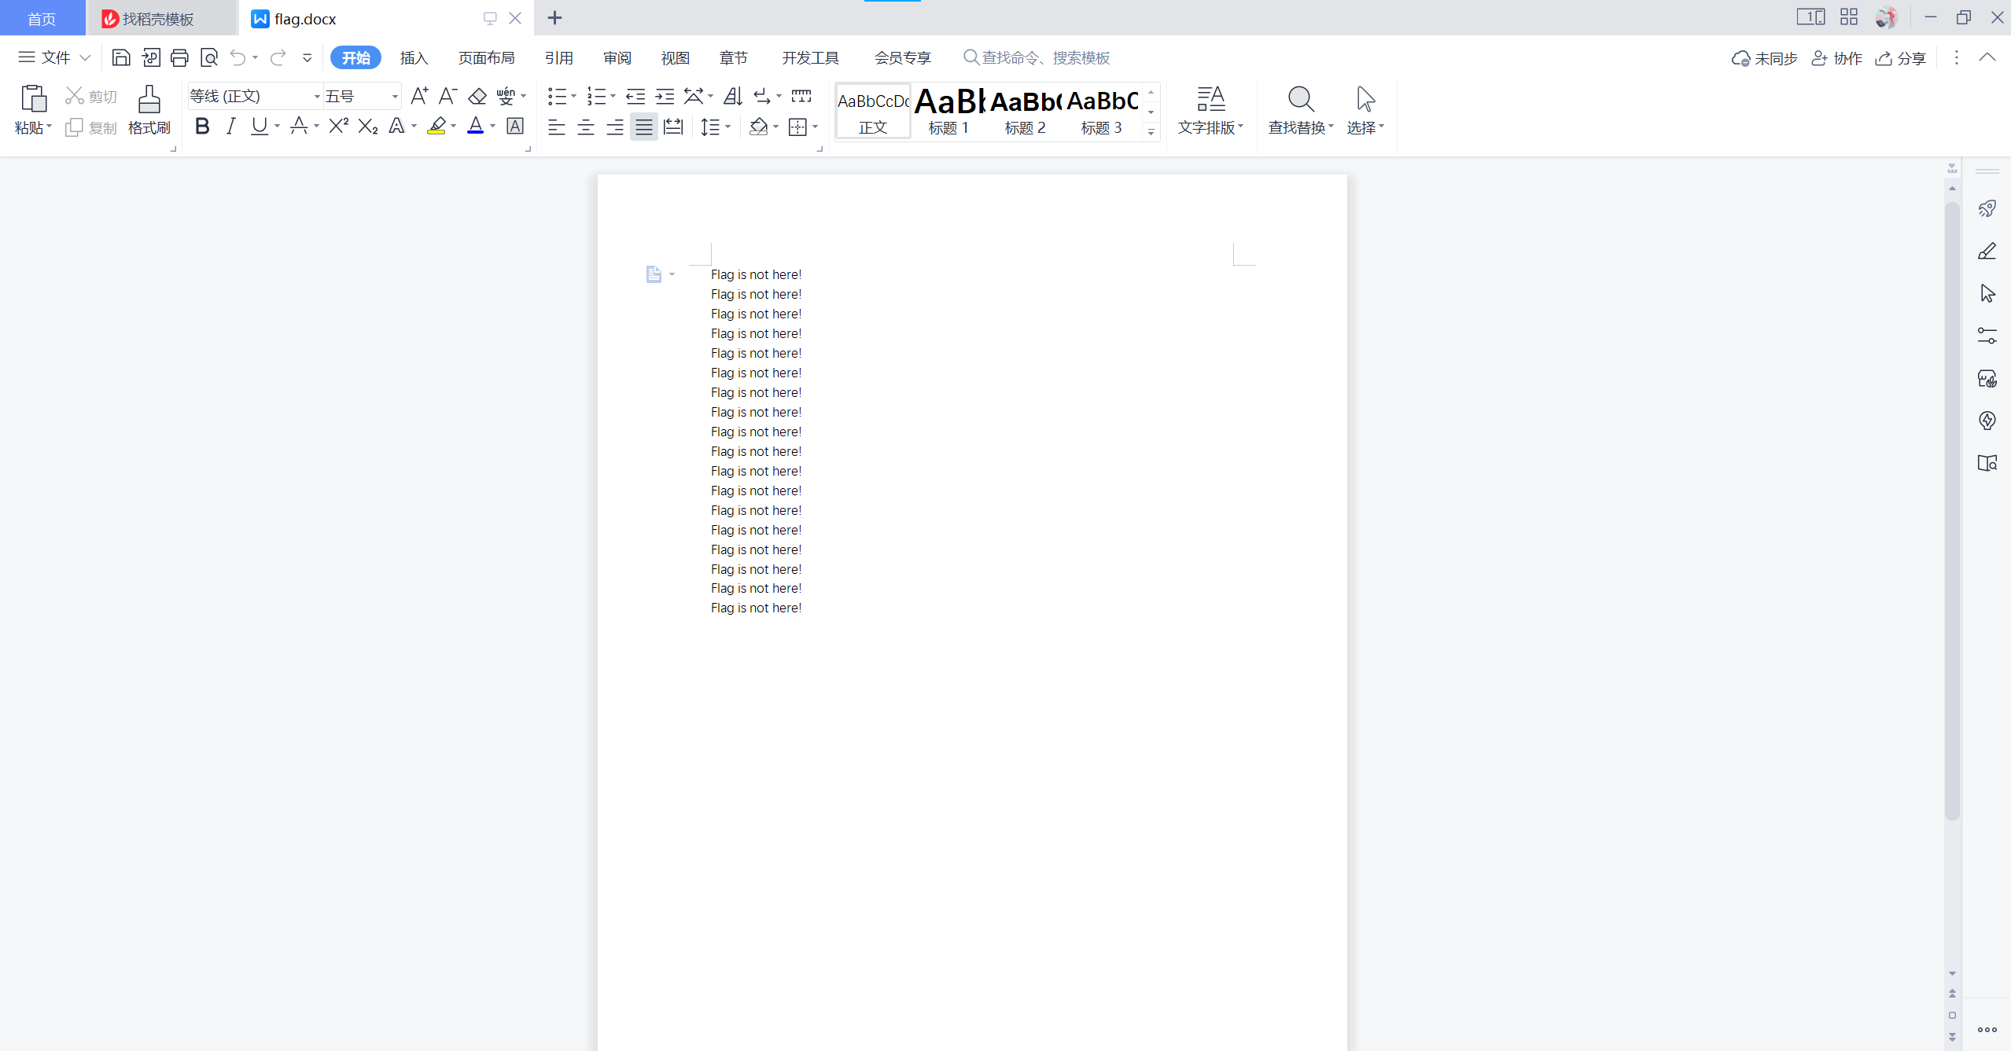This screenshot has height=1051, width=2011.
Task: Click the command search box 查找命令
Action: pyautogui.click(x=1045, y=57)
